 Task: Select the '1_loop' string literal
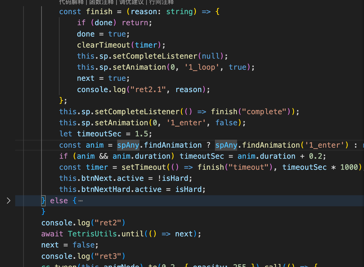click(202, 67)
